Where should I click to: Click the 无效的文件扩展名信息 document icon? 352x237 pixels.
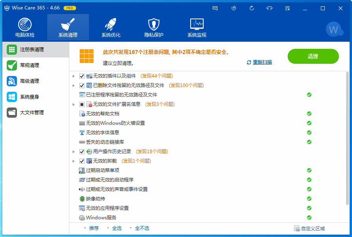coord(89,104)
